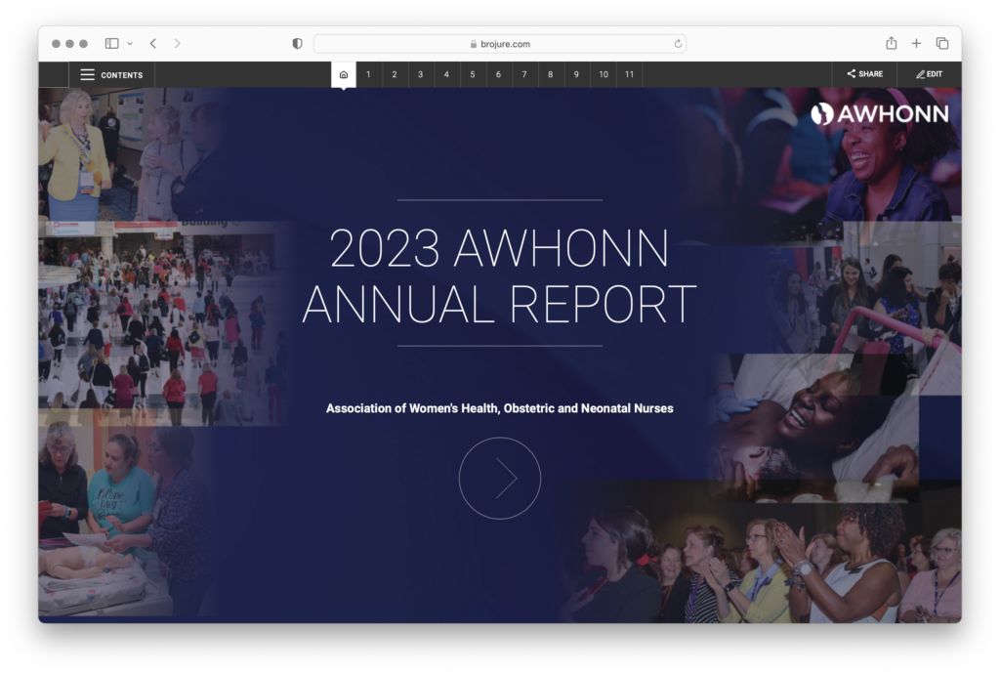Jump to page 11

(x=630, y=74)
